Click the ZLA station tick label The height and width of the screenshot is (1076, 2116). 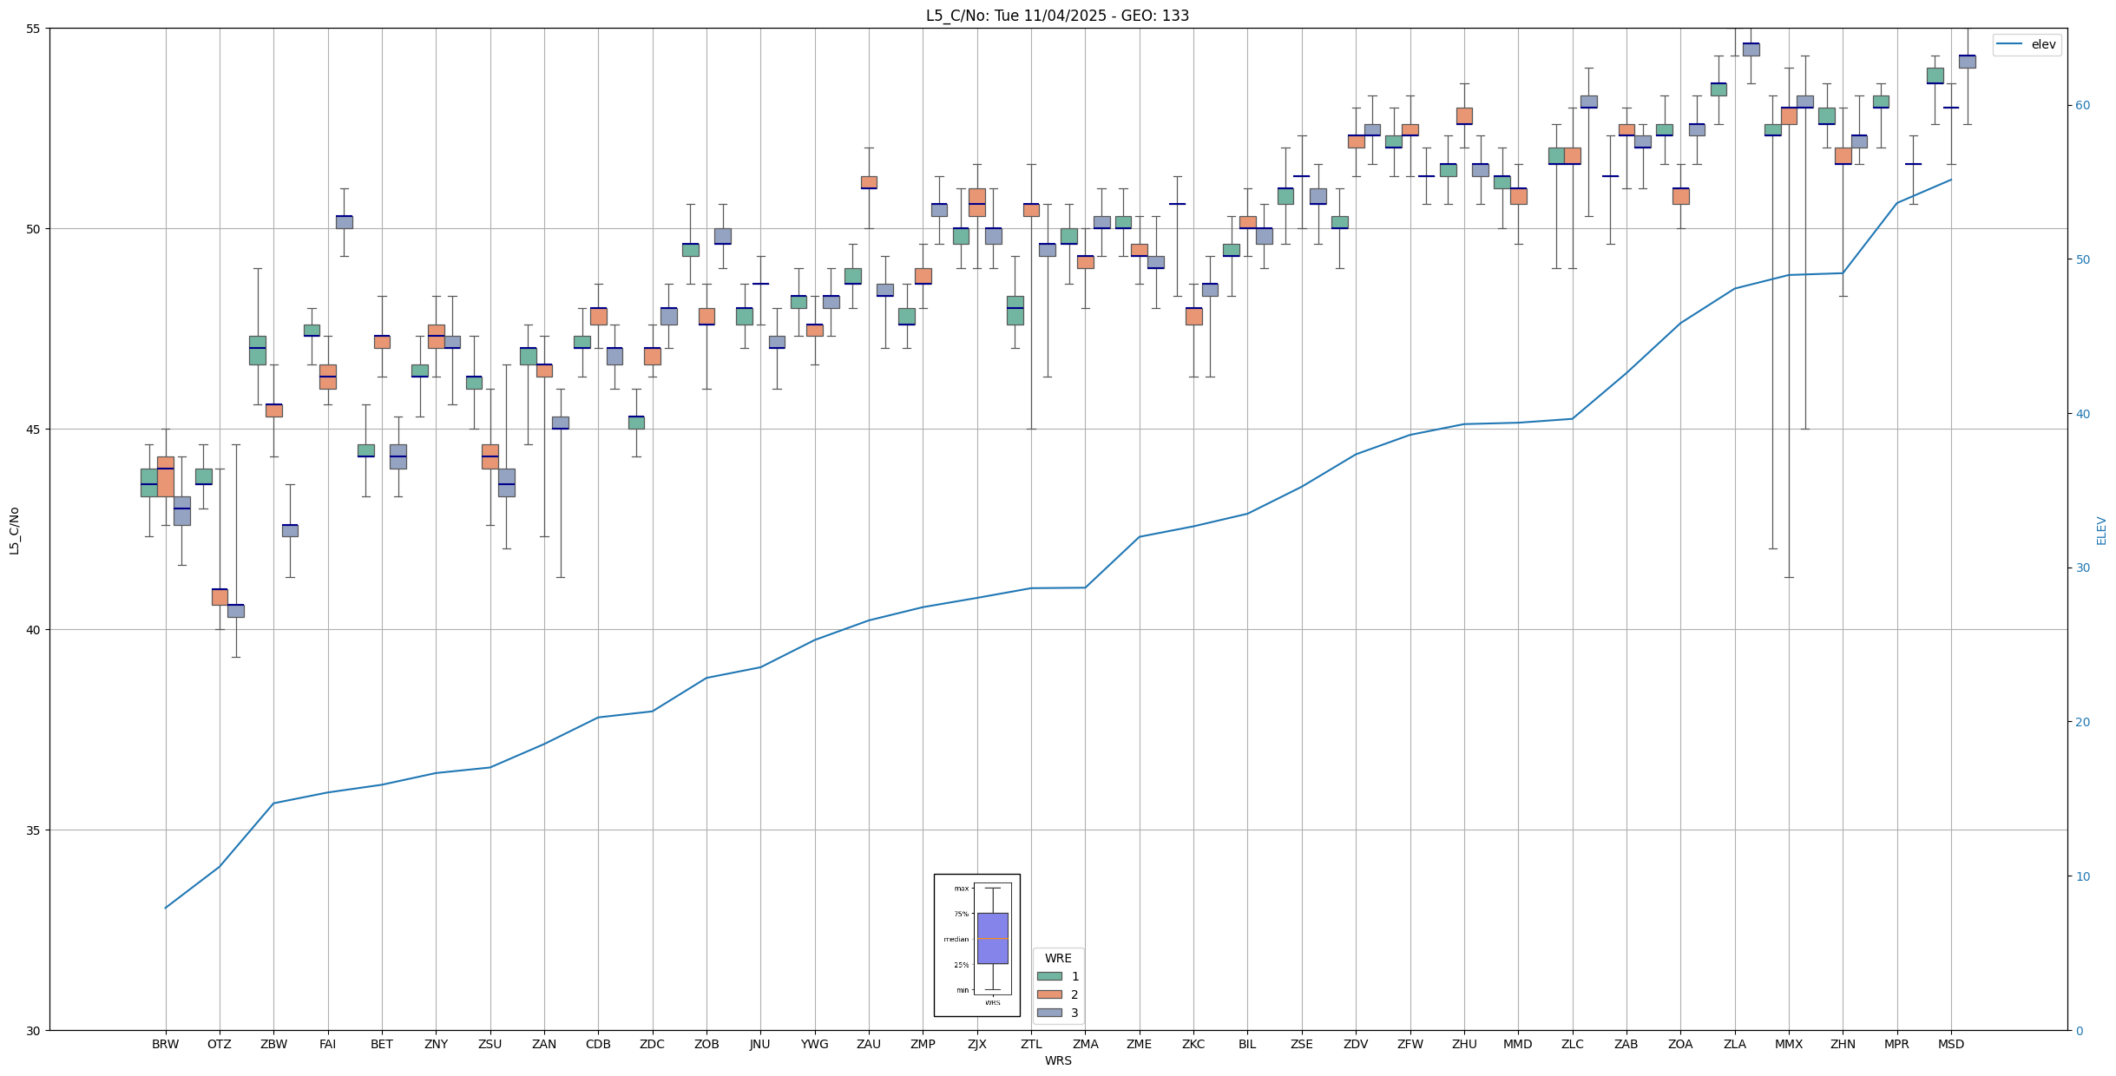click(x=1735, y=1044)
